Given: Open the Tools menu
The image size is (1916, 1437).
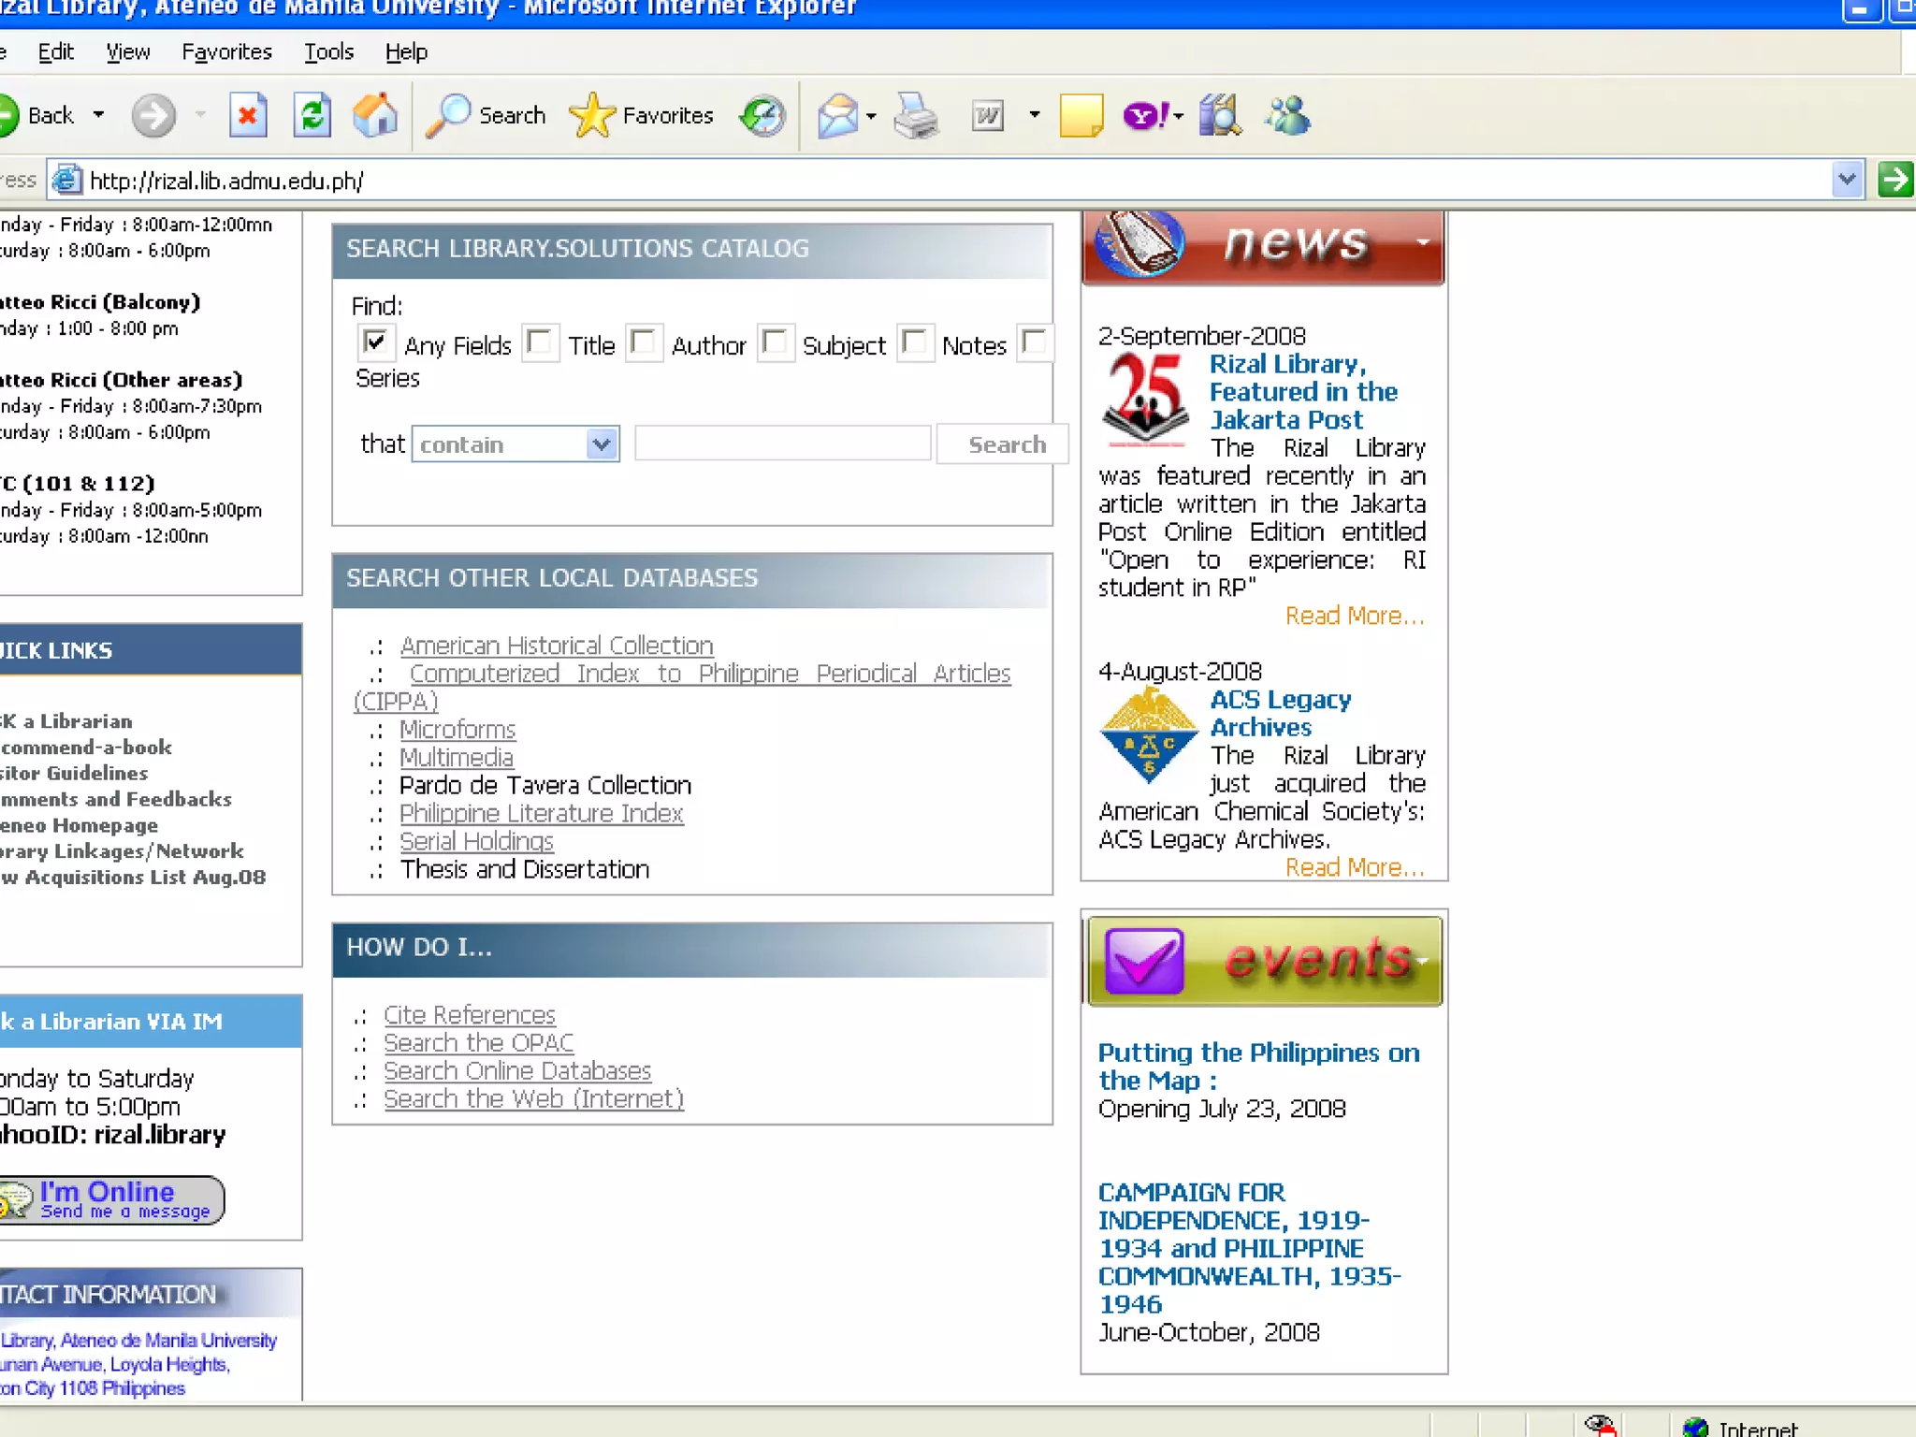Looking at the screenshot, I should coord(328,51).
